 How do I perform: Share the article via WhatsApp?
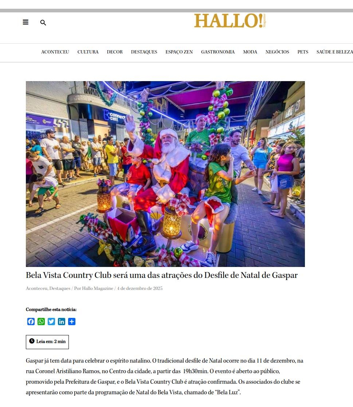[x=41, y=322]
